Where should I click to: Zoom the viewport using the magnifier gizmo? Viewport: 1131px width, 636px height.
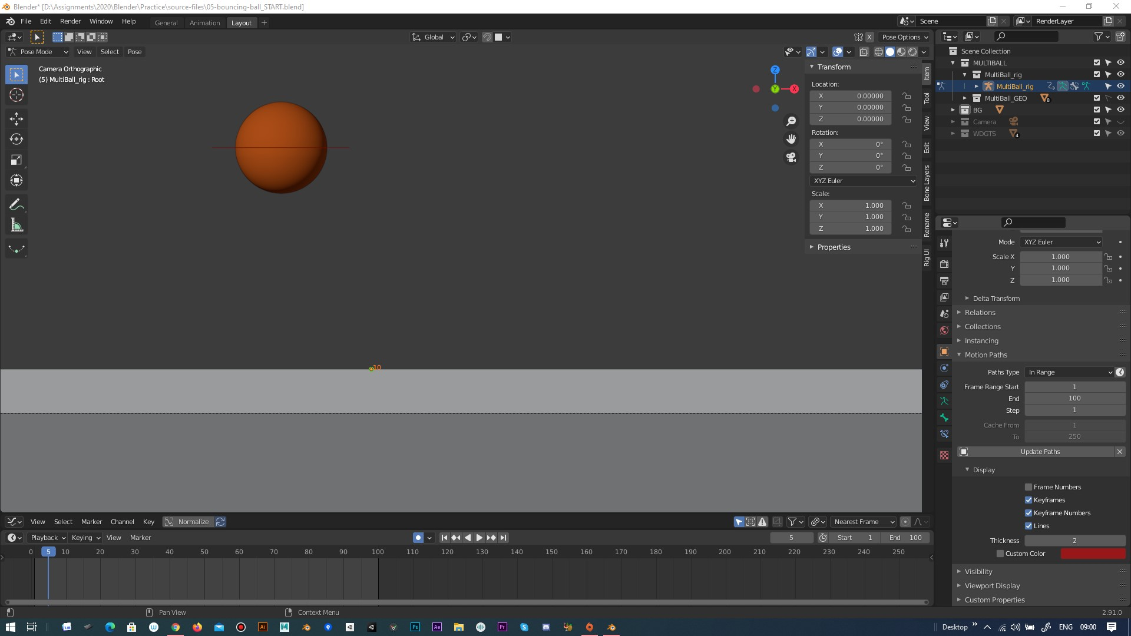[x=791, y=120]
